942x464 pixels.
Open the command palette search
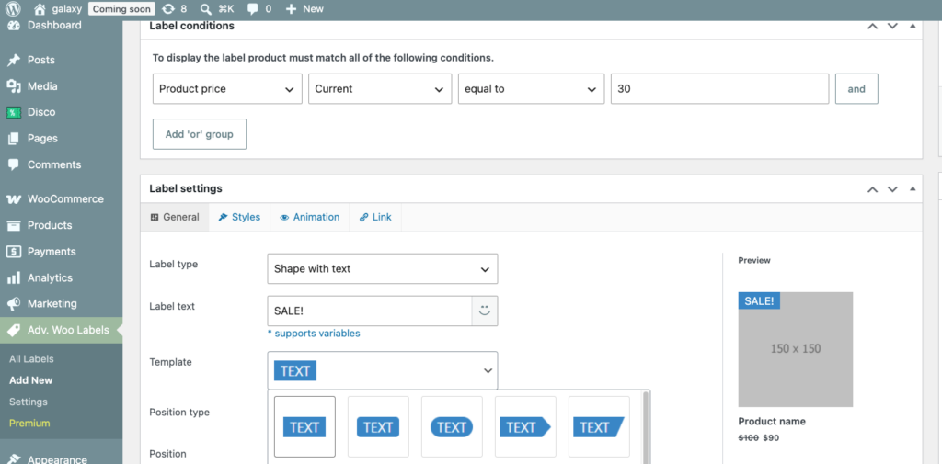click(x=217, y=9)
